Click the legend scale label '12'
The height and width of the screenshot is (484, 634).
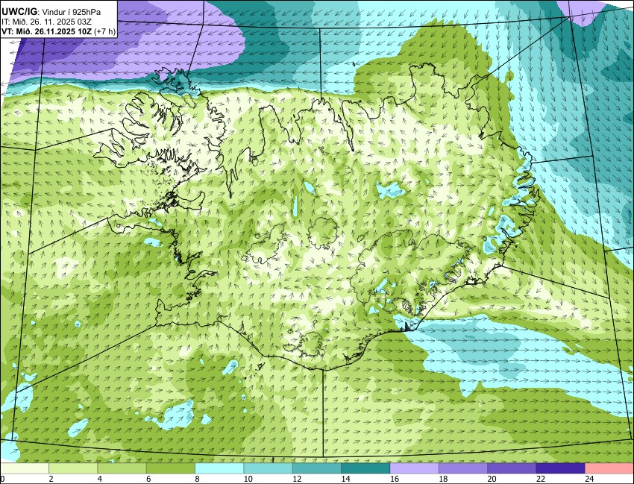pos(297,479)
